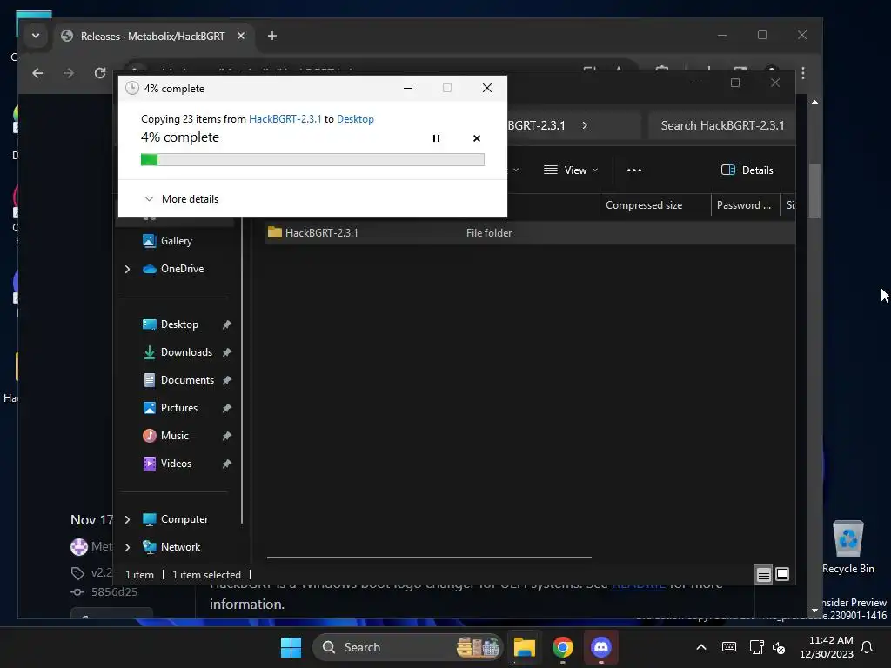
Task: Open Discord from the taskbar
Action: (600, 647)
